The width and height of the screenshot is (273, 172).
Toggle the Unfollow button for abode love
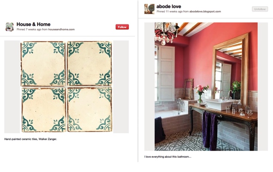tap(260, 9)
